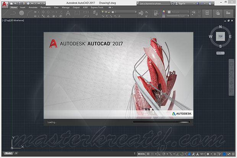The height and width of the screenshot is (158, 237).
Task: Open the AutoCAD application menu button
Action: pyautogui.click(x=5, y=4)
